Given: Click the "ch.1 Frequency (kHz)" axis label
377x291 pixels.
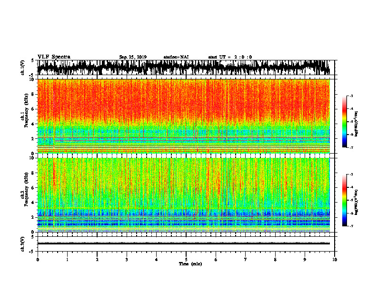Looking at the screenshot, I should point(25,110).
